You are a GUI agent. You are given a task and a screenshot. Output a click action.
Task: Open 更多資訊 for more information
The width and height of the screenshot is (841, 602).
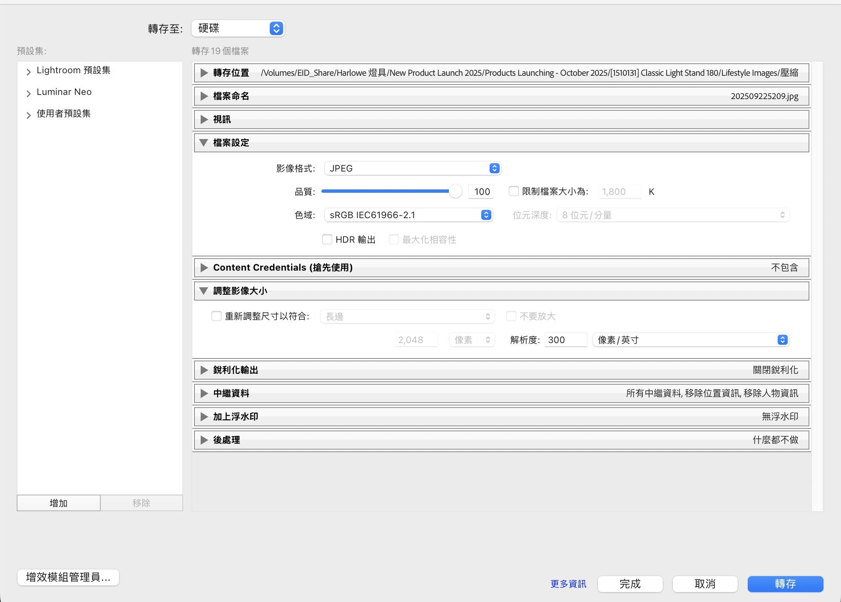[x=567, y=584]
